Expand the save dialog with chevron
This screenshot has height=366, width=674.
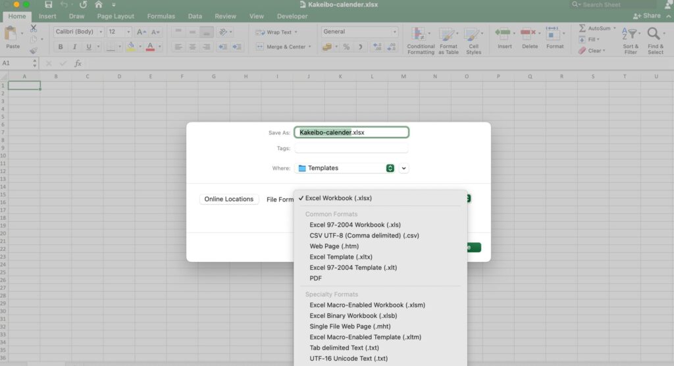pos(403,168)
